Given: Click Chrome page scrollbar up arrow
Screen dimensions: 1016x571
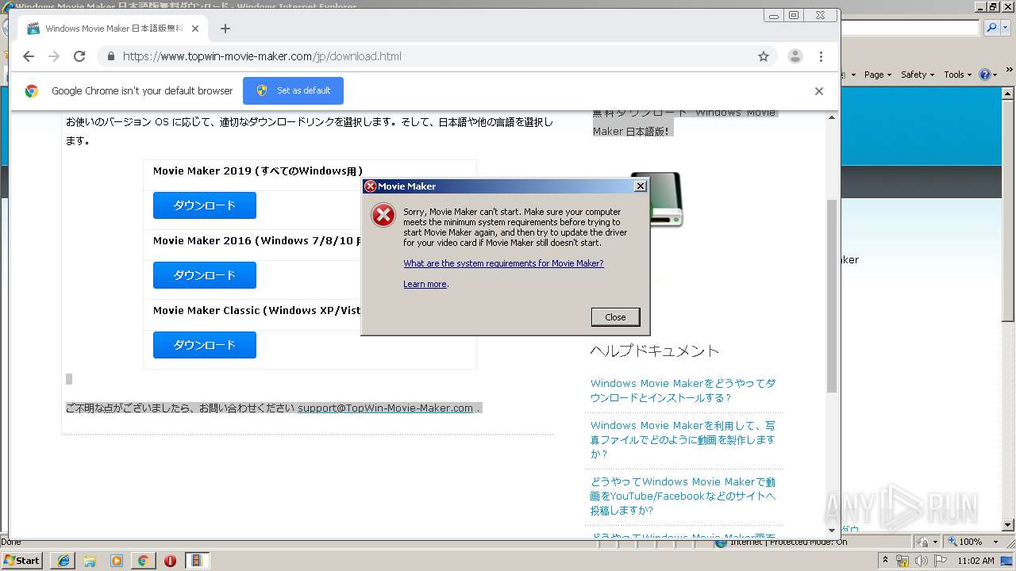Looking at the screenshot, I should (832, 118).
